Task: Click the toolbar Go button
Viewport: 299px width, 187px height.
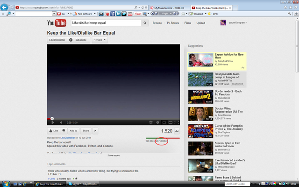Action: tap(62, 14)
